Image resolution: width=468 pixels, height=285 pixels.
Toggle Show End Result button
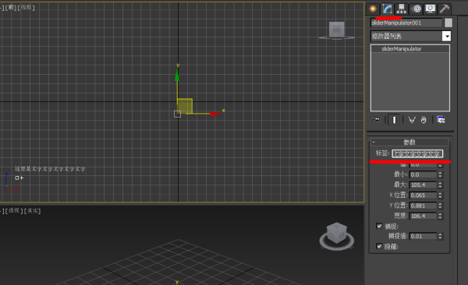(x=394, y=120)
